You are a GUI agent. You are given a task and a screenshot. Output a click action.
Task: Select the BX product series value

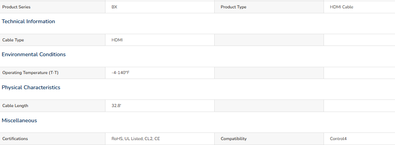[x=114, y=7]
